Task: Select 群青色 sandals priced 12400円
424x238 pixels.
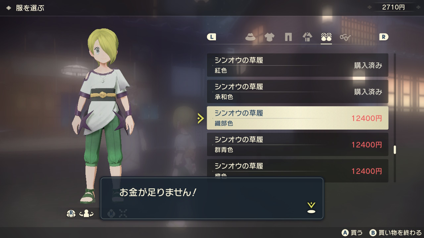Action: (297, 144)
